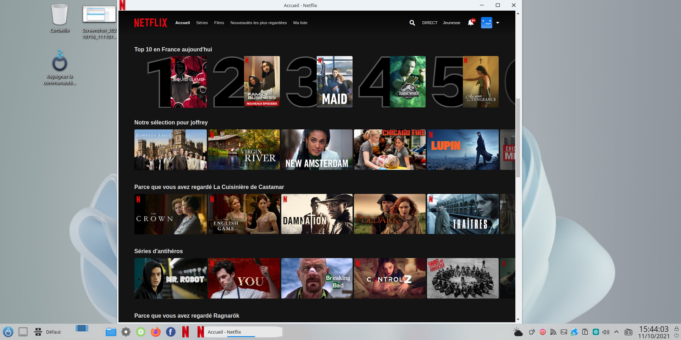681x340 pixels.
Task: Switch to Accueil - Netflix task entry
Action: click(x=239, y=332)
